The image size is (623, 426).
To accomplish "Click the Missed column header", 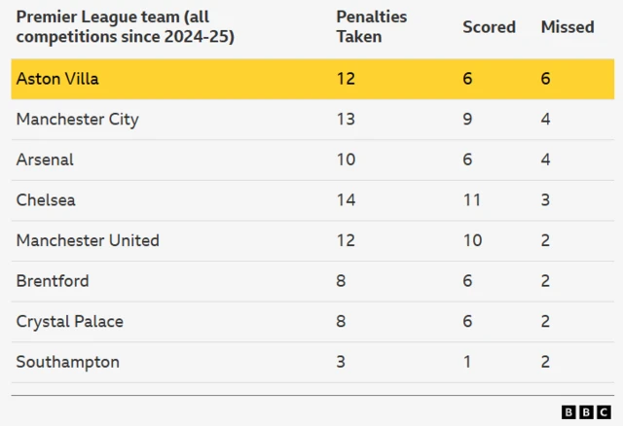I will (x=568, y=27).
